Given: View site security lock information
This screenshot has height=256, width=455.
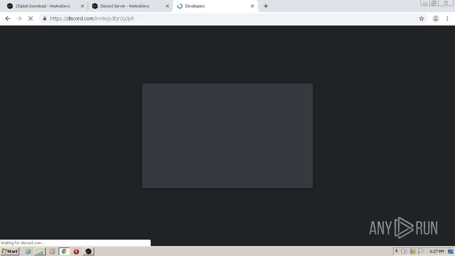Looking at the screenshot, I should point(45,18).
